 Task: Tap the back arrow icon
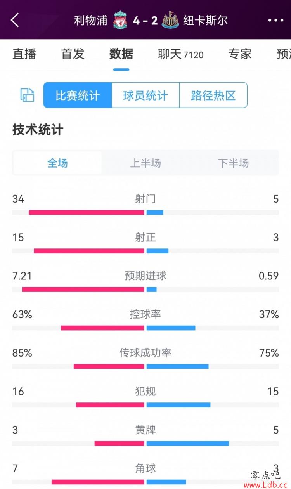[15, 20]
